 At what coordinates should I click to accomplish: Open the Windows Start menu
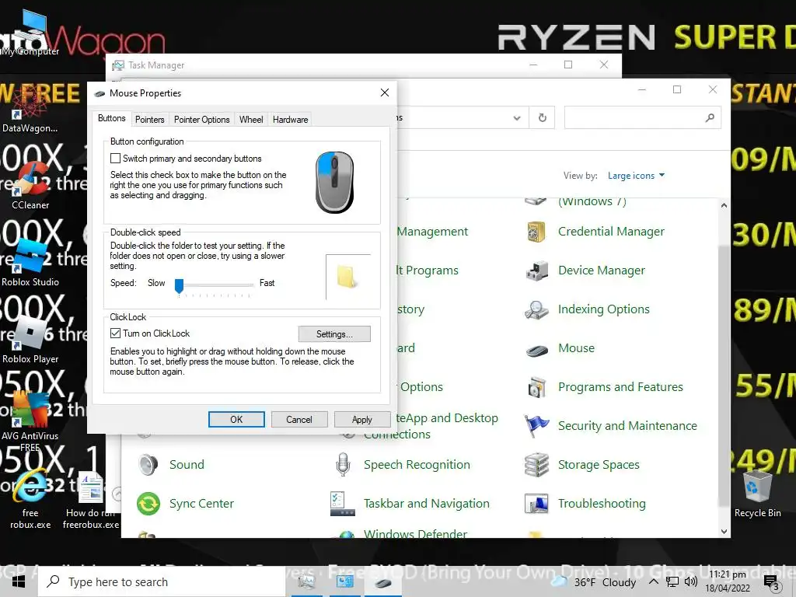pos(19,581)
